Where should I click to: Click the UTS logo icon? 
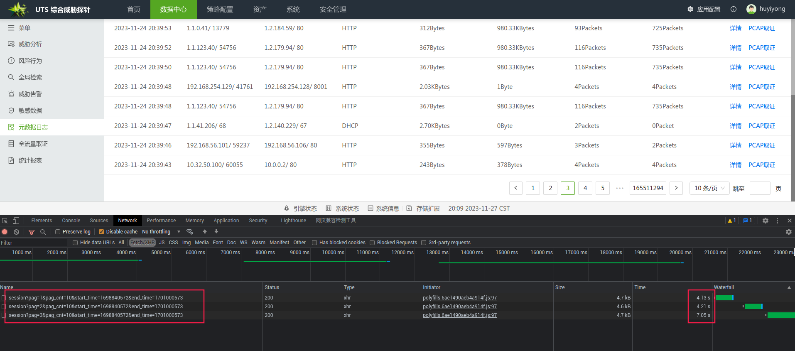(19, 9)
